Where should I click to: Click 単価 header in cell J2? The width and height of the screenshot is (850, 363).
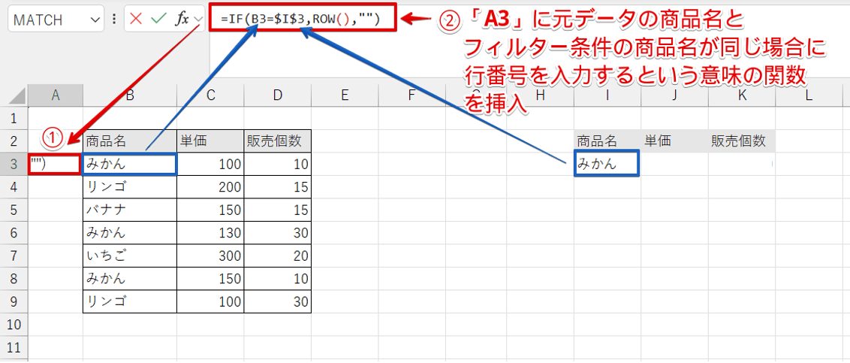pyautogui.click(x=674, y=141)
